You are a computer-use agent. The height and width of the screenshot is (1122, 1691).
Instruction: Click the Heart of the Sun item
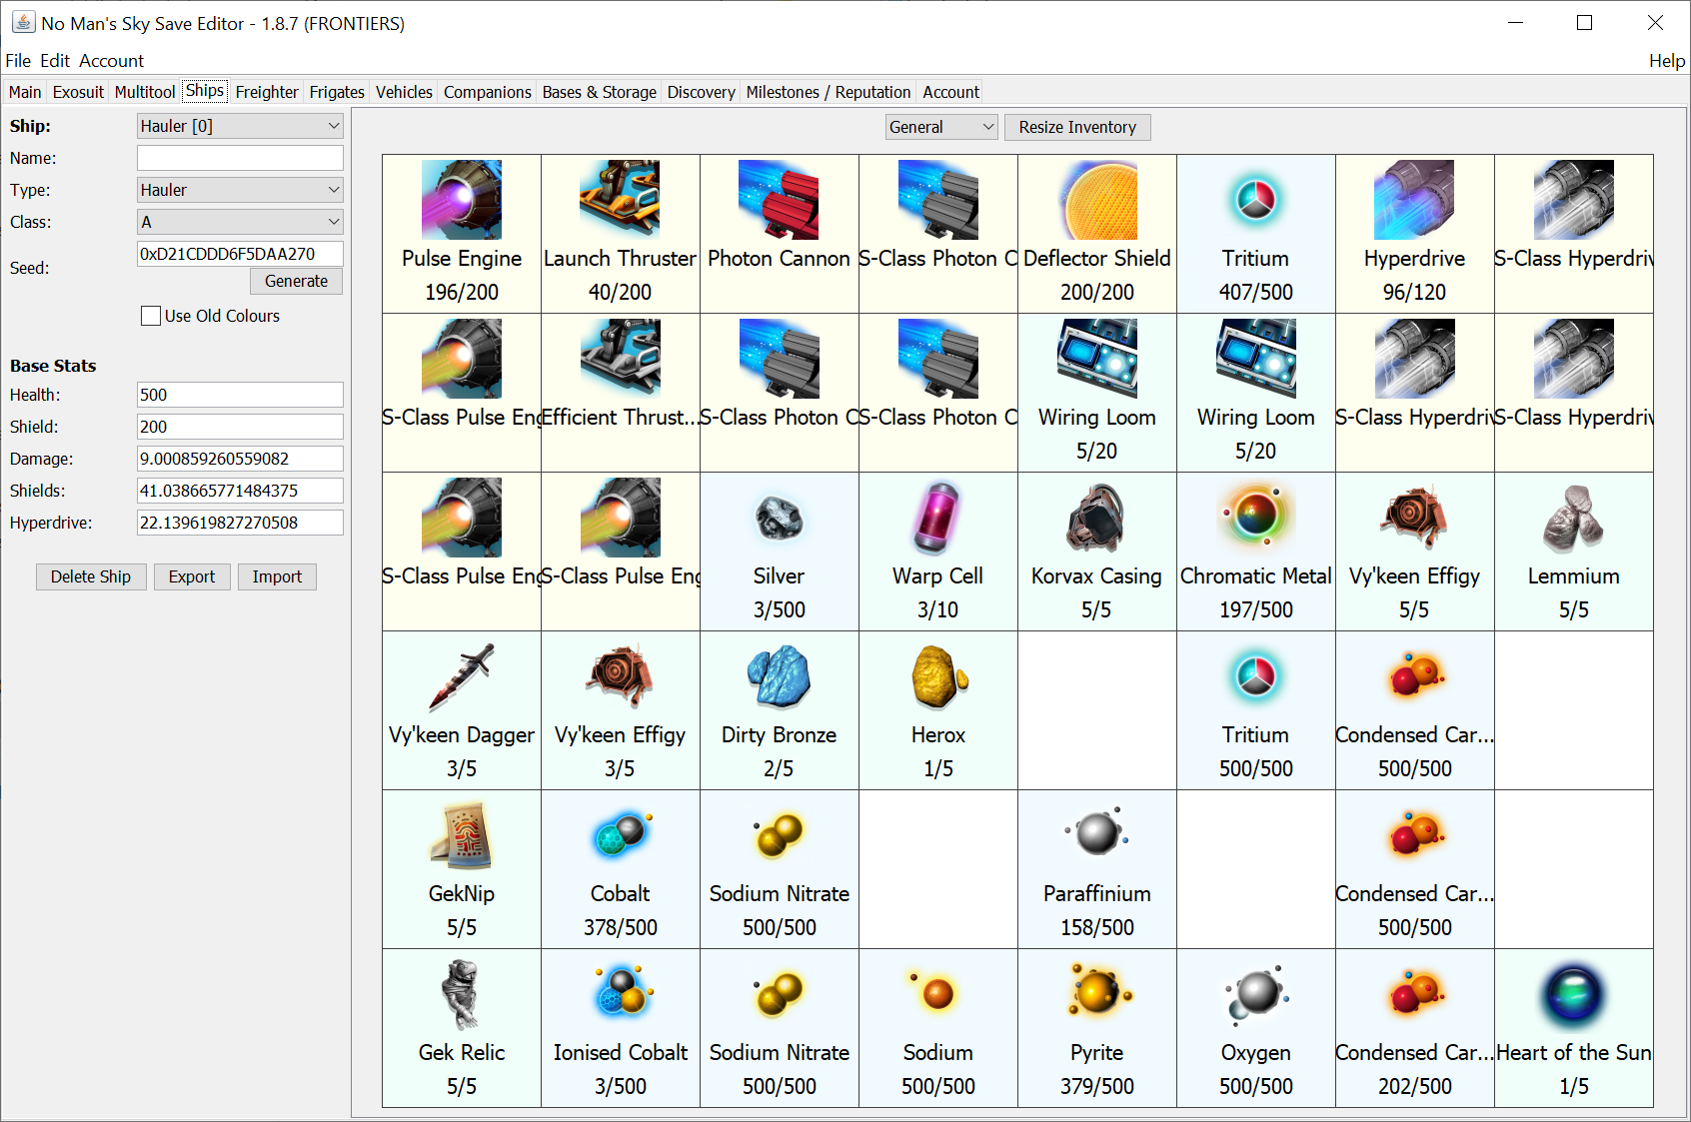coord(1574,1028)
